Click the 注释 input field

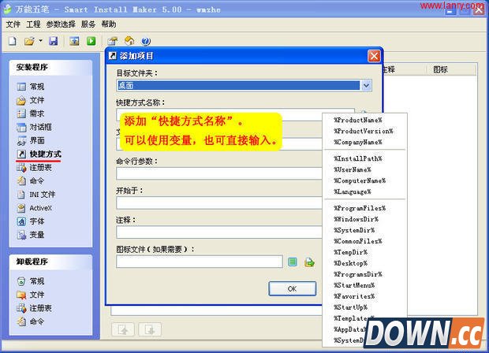pyautogui.click(x=219, y=232)
